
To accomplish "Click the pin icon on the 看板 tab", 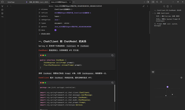I will pyautogui.click(x=27, y=2).
